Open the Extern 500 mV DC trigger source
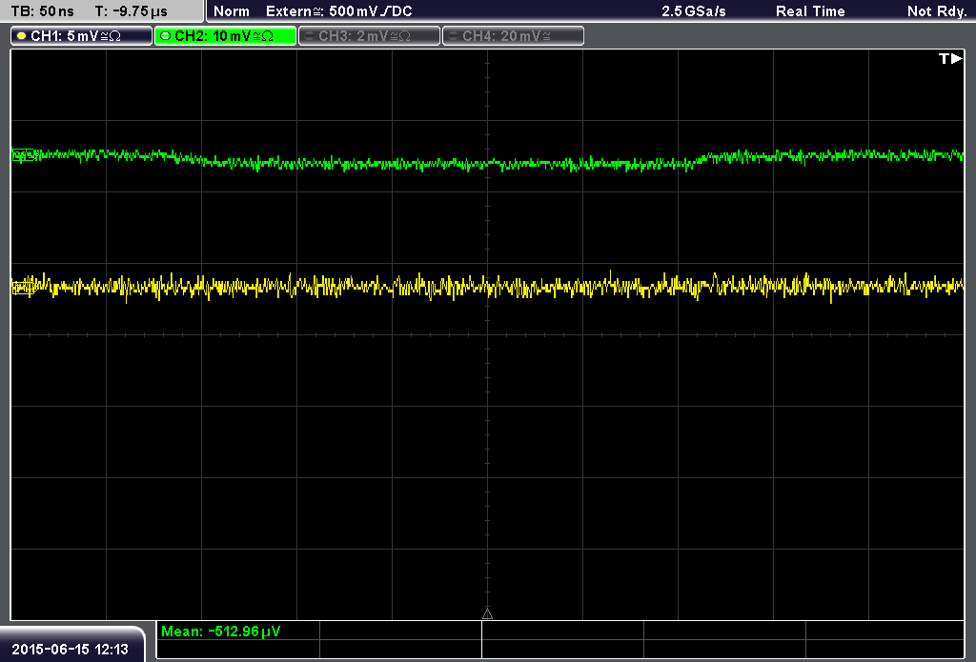 (338, 11)
